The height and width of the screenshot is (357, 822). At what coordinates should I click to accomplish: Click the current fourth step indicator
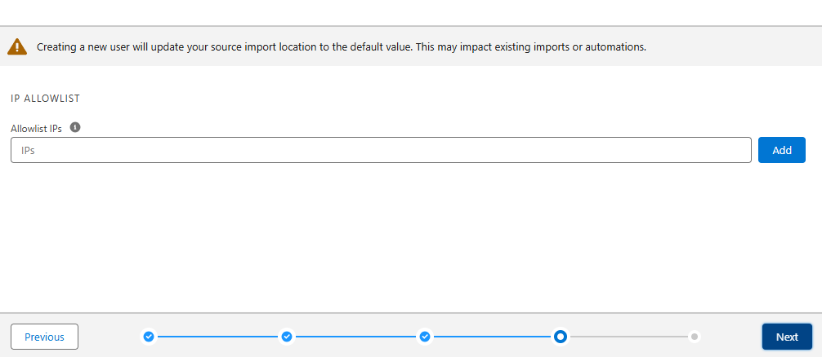(560, 336)
